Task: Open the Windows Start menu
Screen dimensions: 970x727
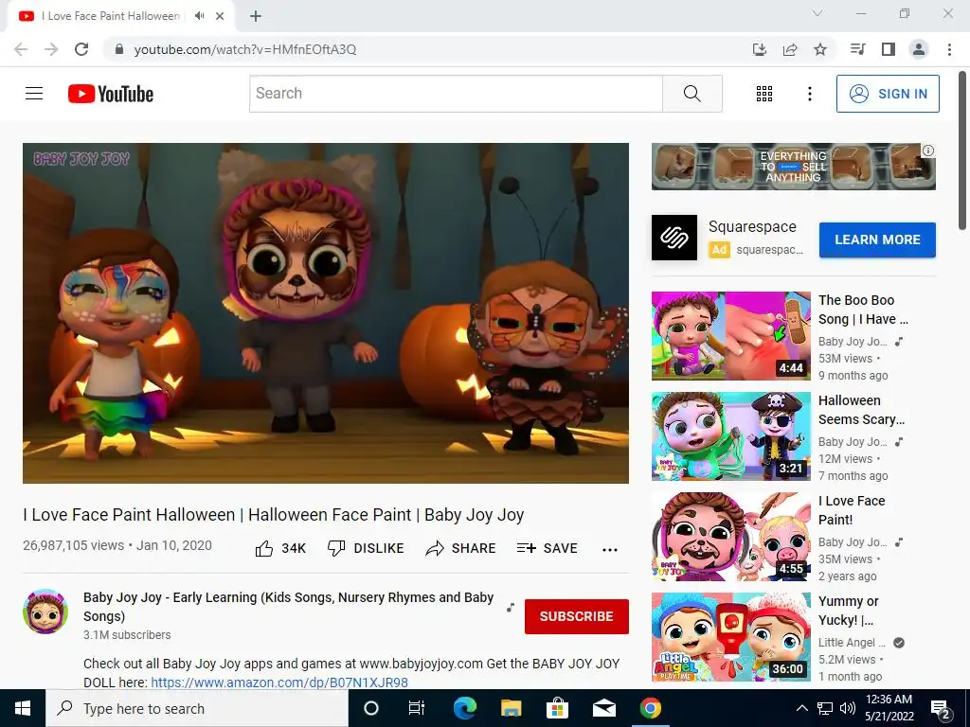Action: click(x=23, y=708)
